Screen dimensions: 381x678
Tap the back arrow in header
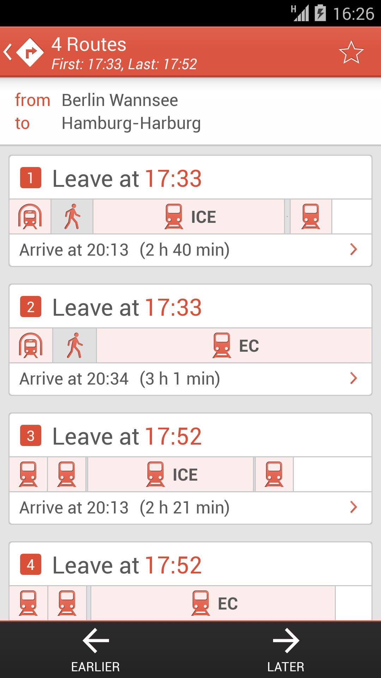[x=8, y=52]
